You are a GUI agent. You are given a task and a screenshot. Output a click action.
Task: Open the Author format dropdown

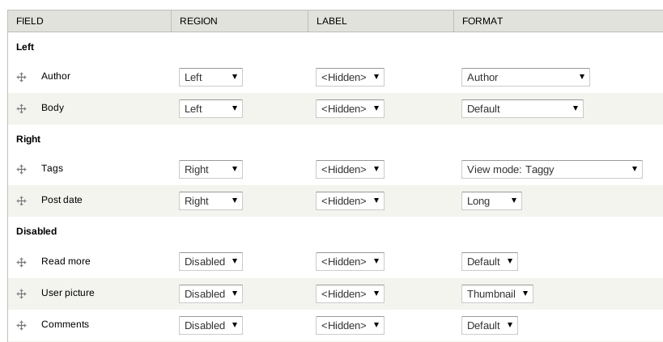pyautogui.click(x=525, y=78)
